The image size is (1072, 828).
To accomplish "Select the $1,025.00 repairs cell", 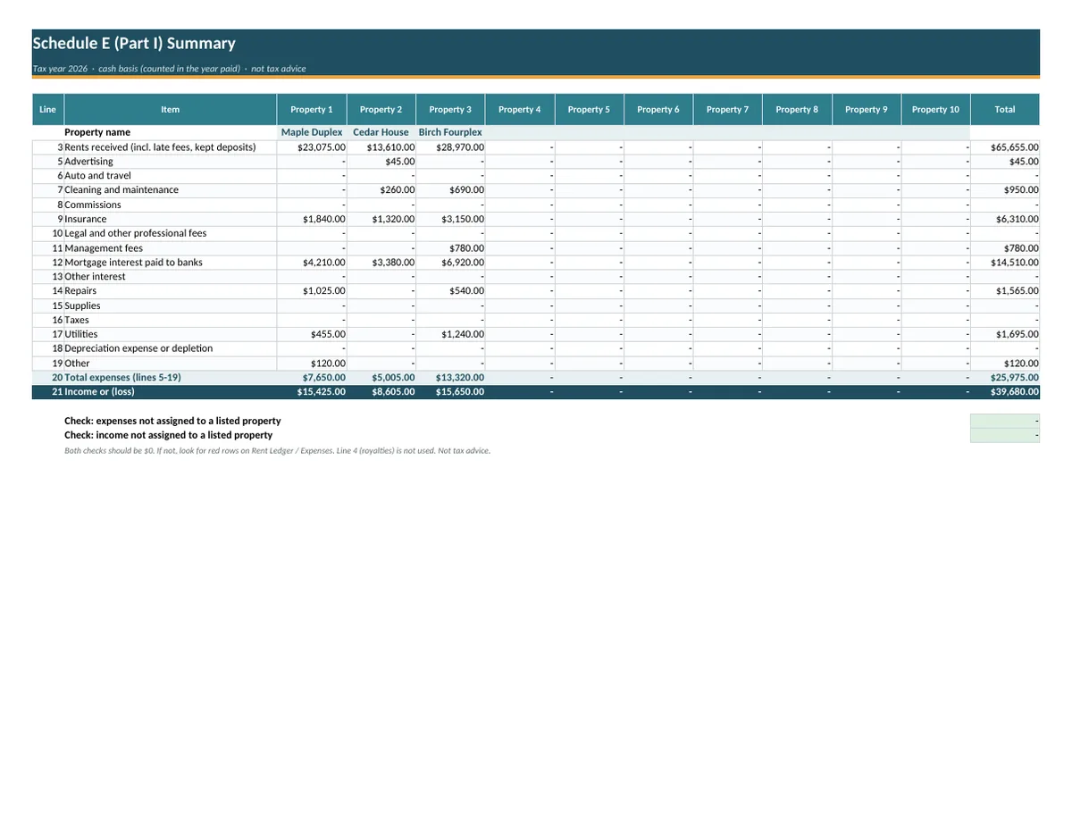I will pyautogui.click(x=312, y=291).
